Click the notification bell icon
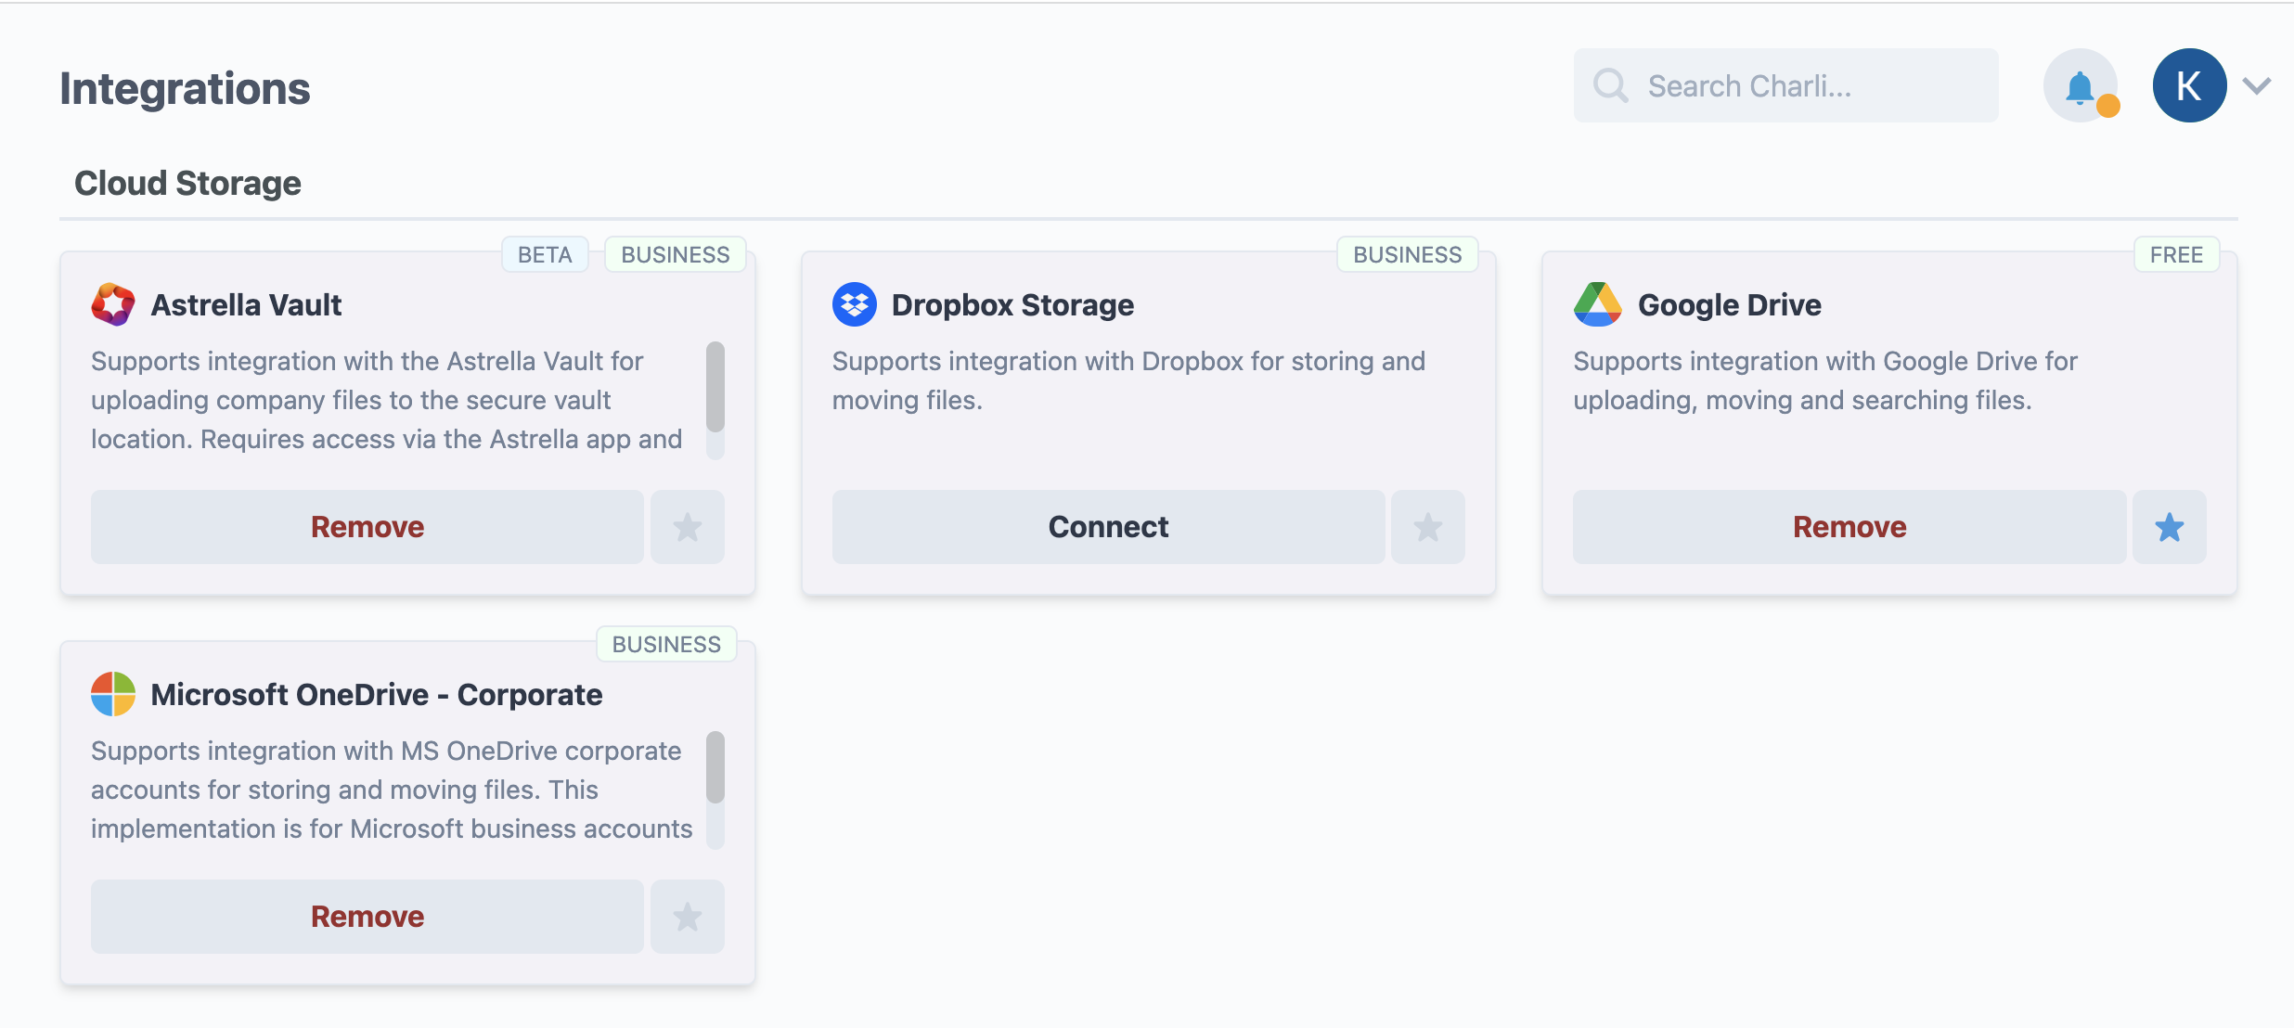The image size is (2294, 1028). tap(2080, 85)
